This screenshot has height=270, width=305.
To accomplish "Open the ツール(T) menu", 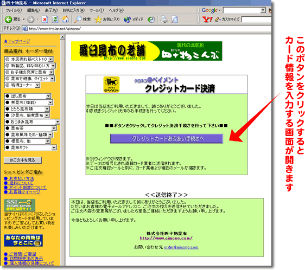I will pyautogui.click(x=97, y=10).
